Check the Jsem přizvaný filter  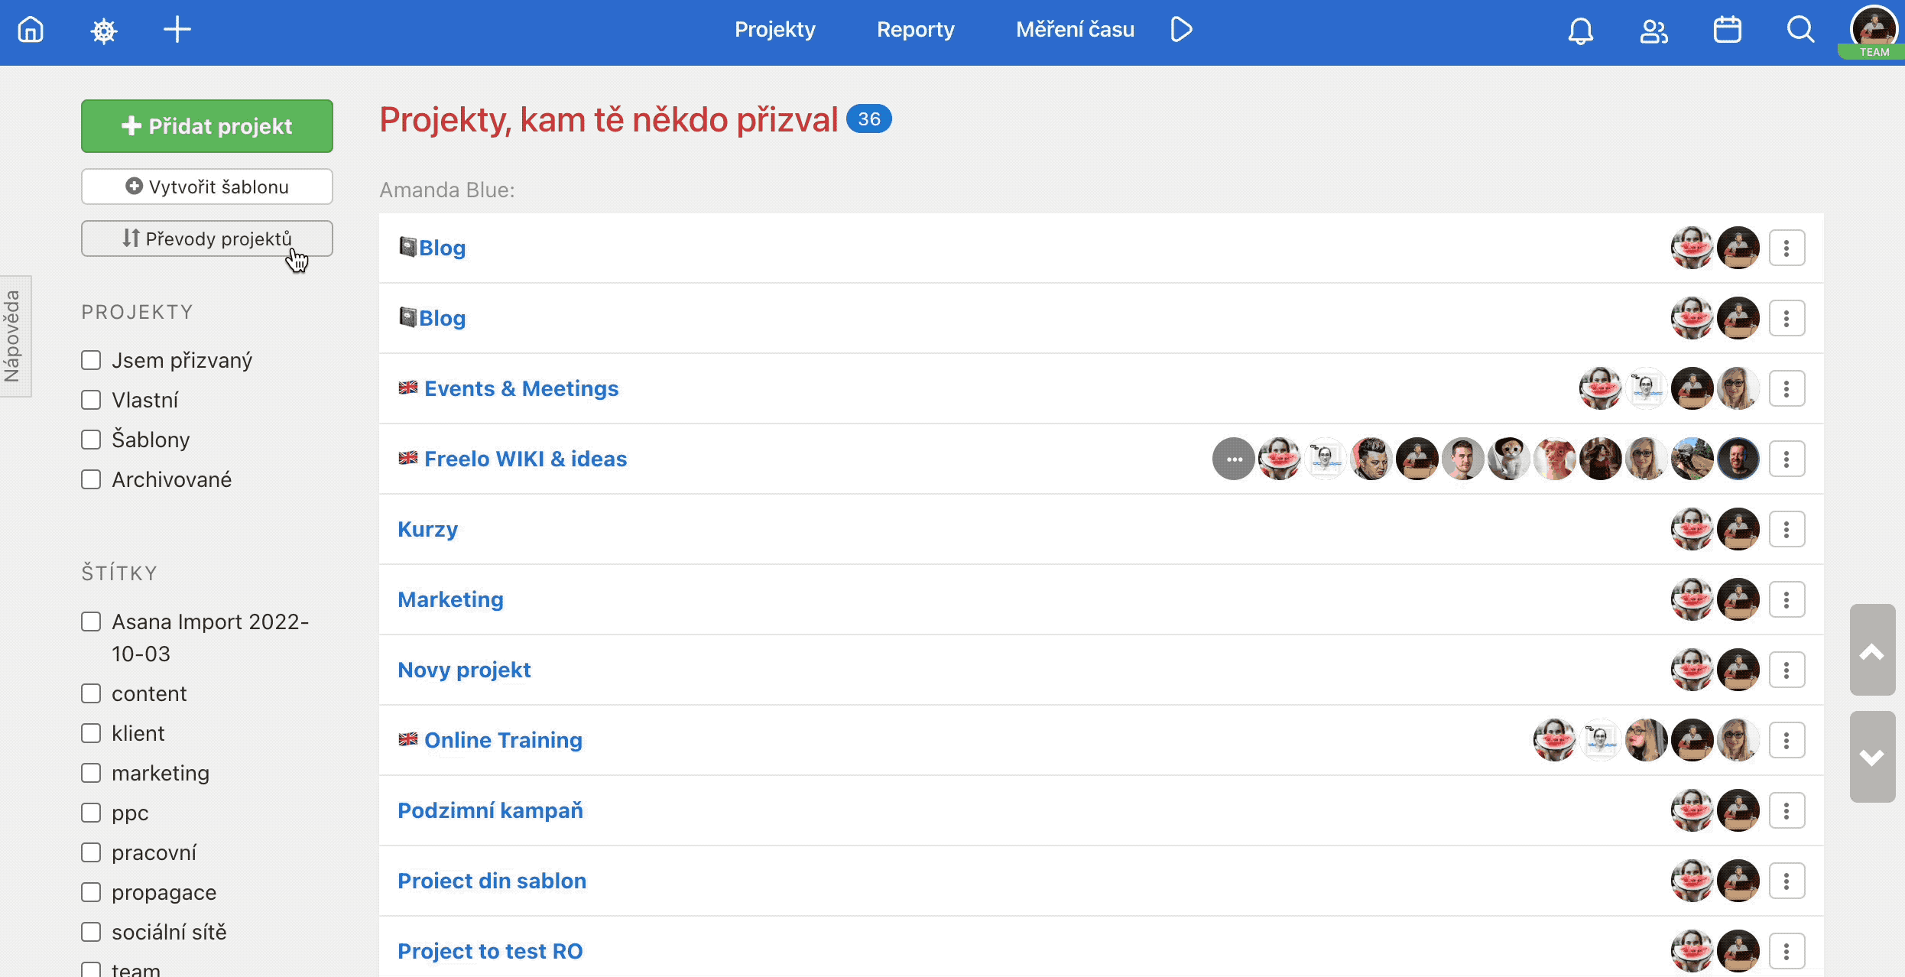point(91,360)
